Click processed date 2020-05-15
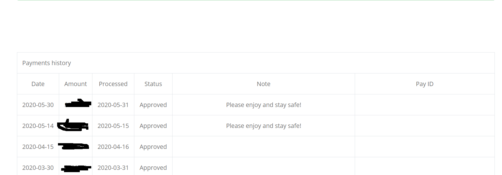Viewport: 502px width, 175px height. [x=113, y=126]
